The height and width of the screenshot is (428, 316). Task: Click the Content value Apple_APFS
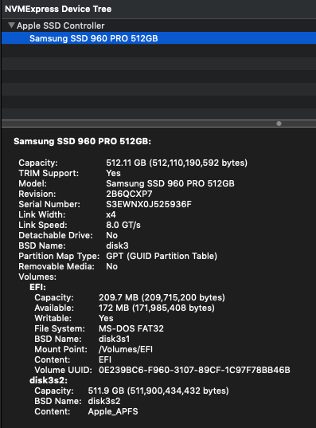(113, 411)
